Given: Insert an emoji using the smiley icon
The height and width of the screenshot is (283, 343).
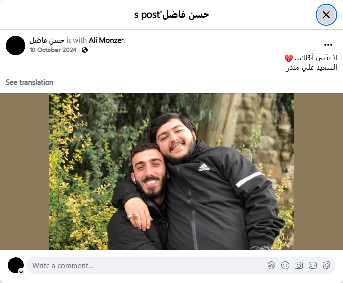Looking at the screenshot, I should pyautogui.click(x=285, y=265).
